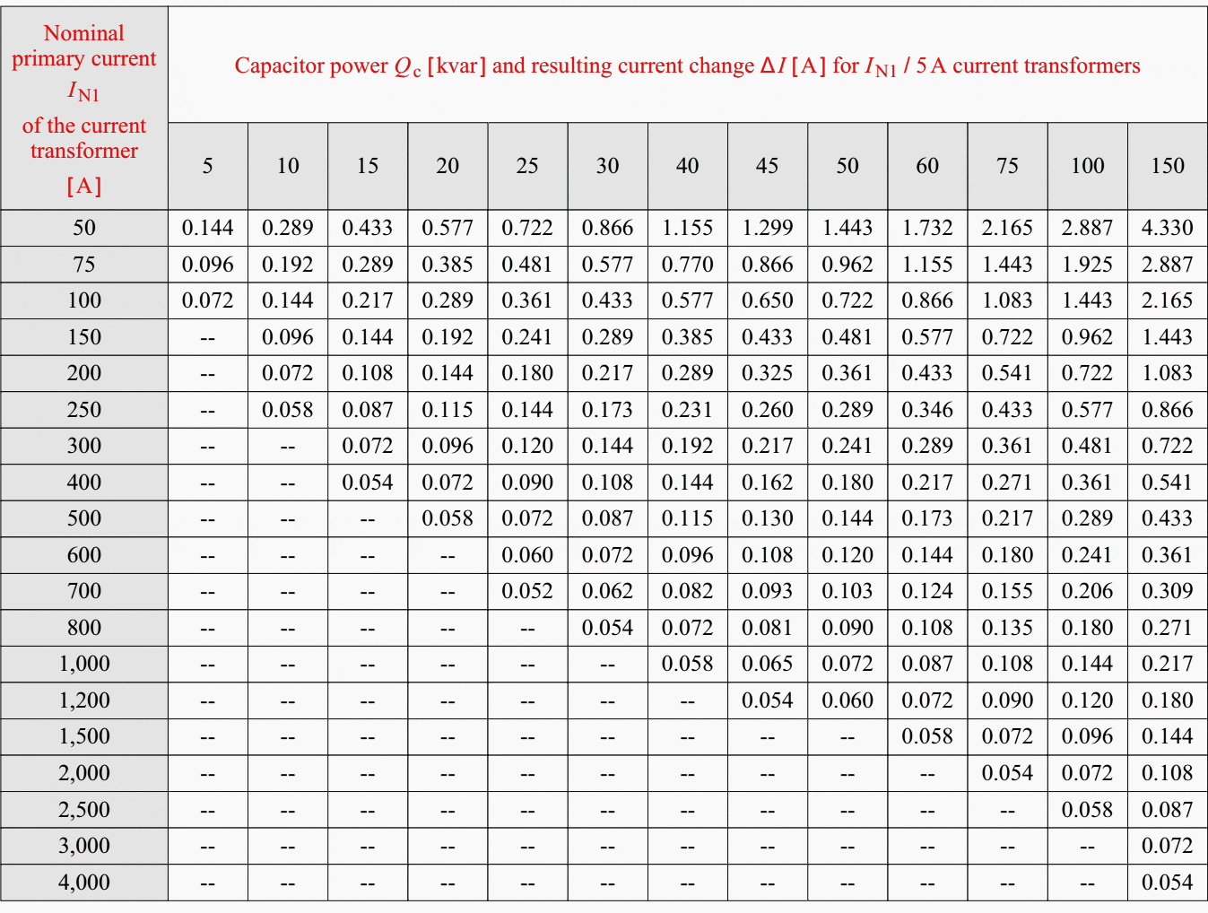
Task: Select the 75 kvar column header
Action: pos(1007,166)
